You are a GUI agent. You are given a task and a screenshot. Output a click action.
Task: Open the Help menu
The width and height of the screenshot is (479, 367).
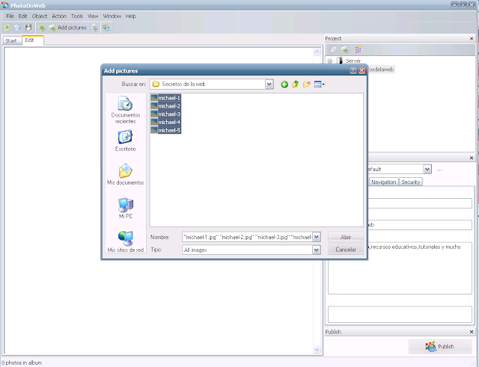(x=130, y=16)
